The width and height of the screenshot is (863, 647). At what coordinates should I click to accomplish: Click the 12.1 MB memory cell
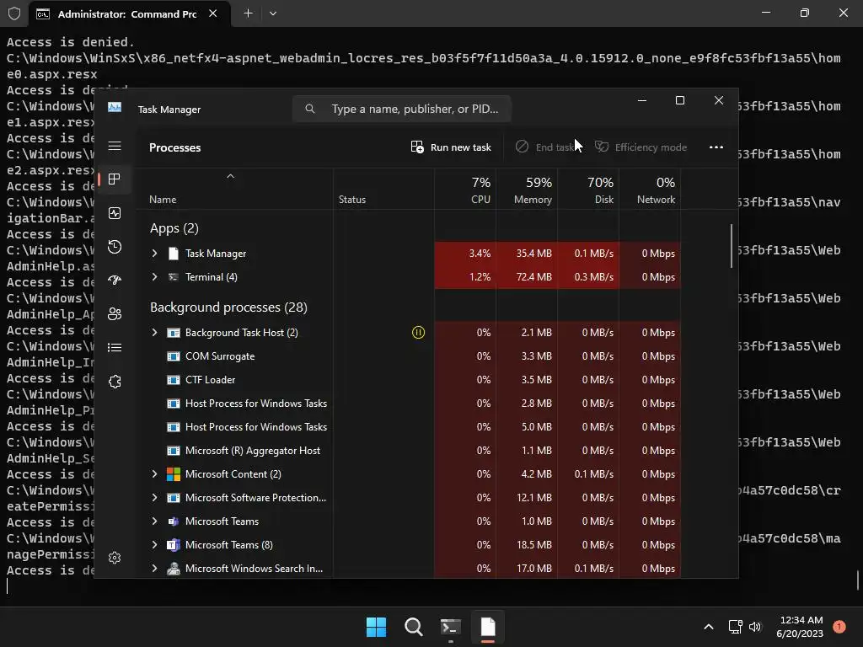[x=533, y=497]
